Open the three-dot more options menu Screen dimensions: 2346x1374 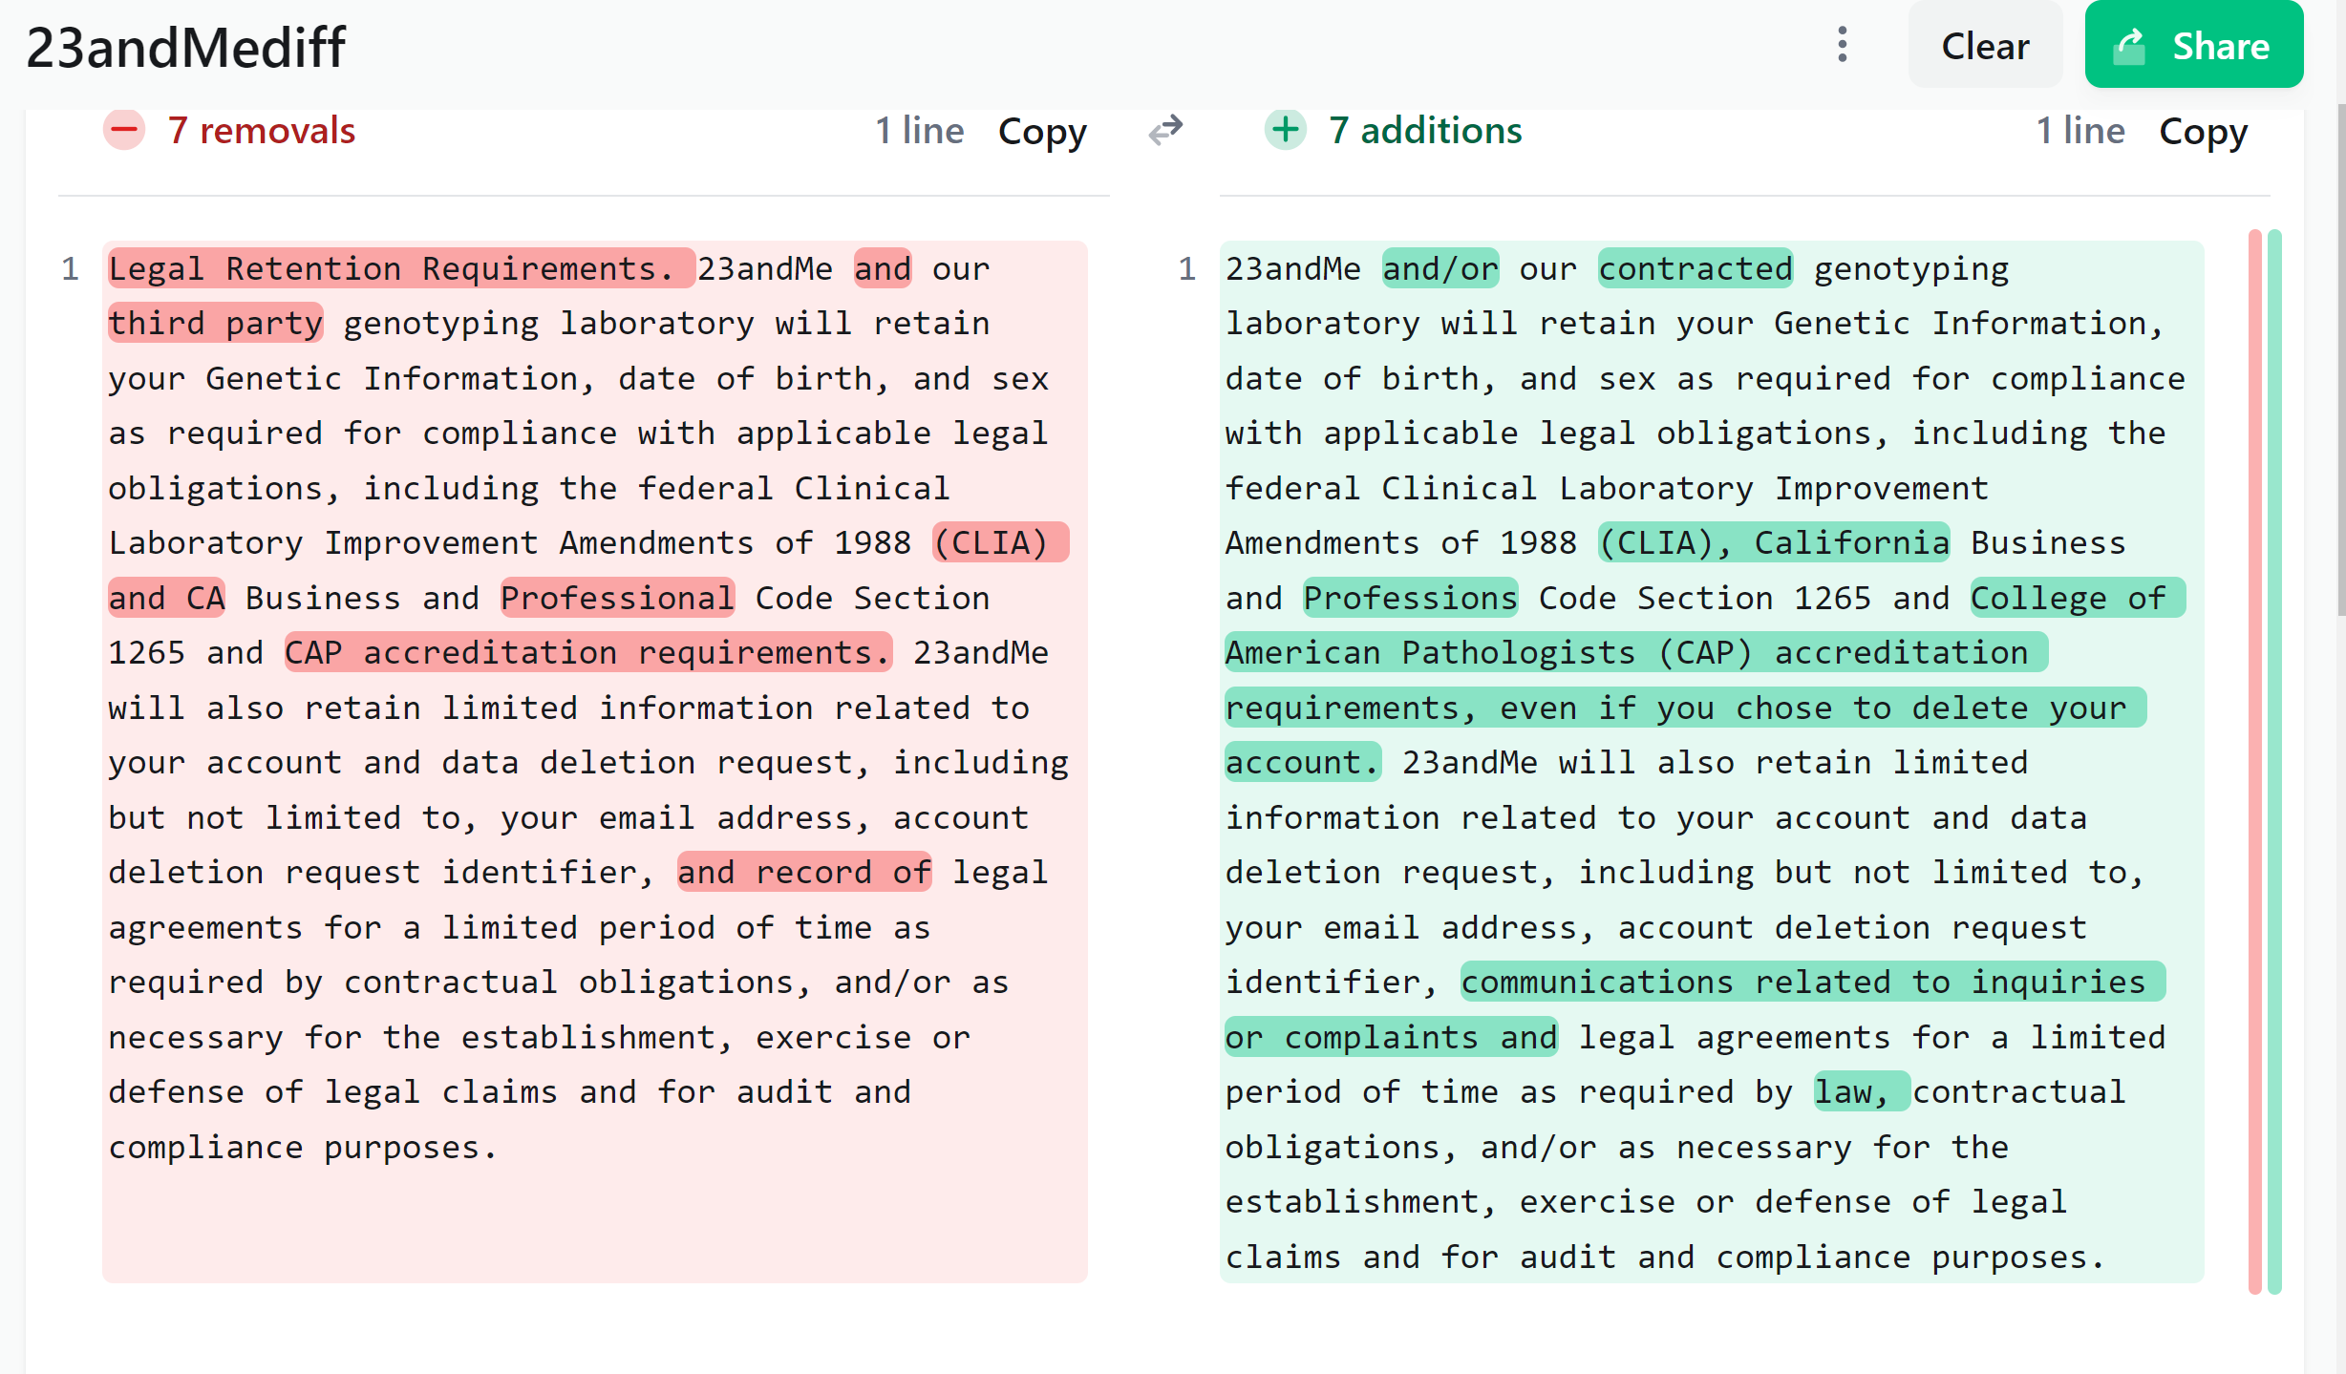pyautogui.click(x=1843, y=45)
